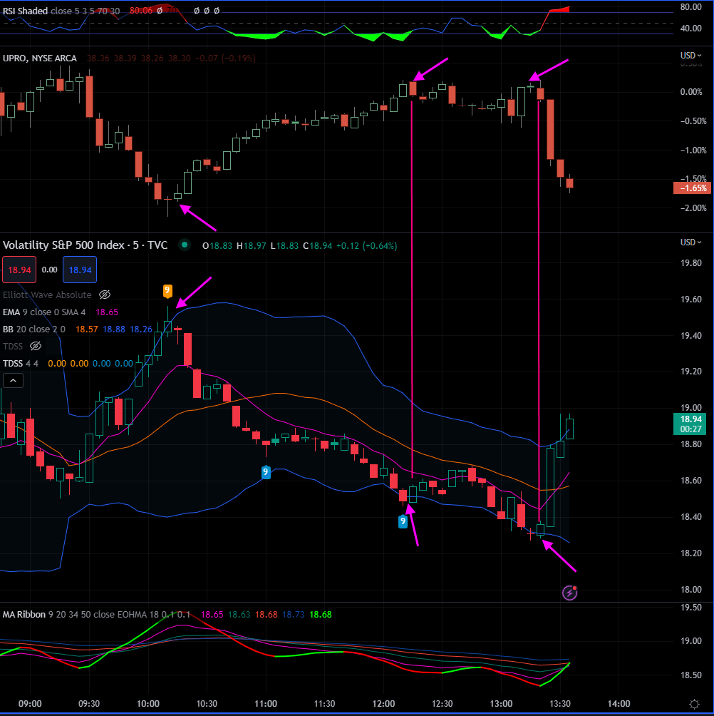Image resolution: width=714 pixels, height=716 pixels.
Task: Click the TDSS 4 4 indicator legend
Action: [21, 363]
